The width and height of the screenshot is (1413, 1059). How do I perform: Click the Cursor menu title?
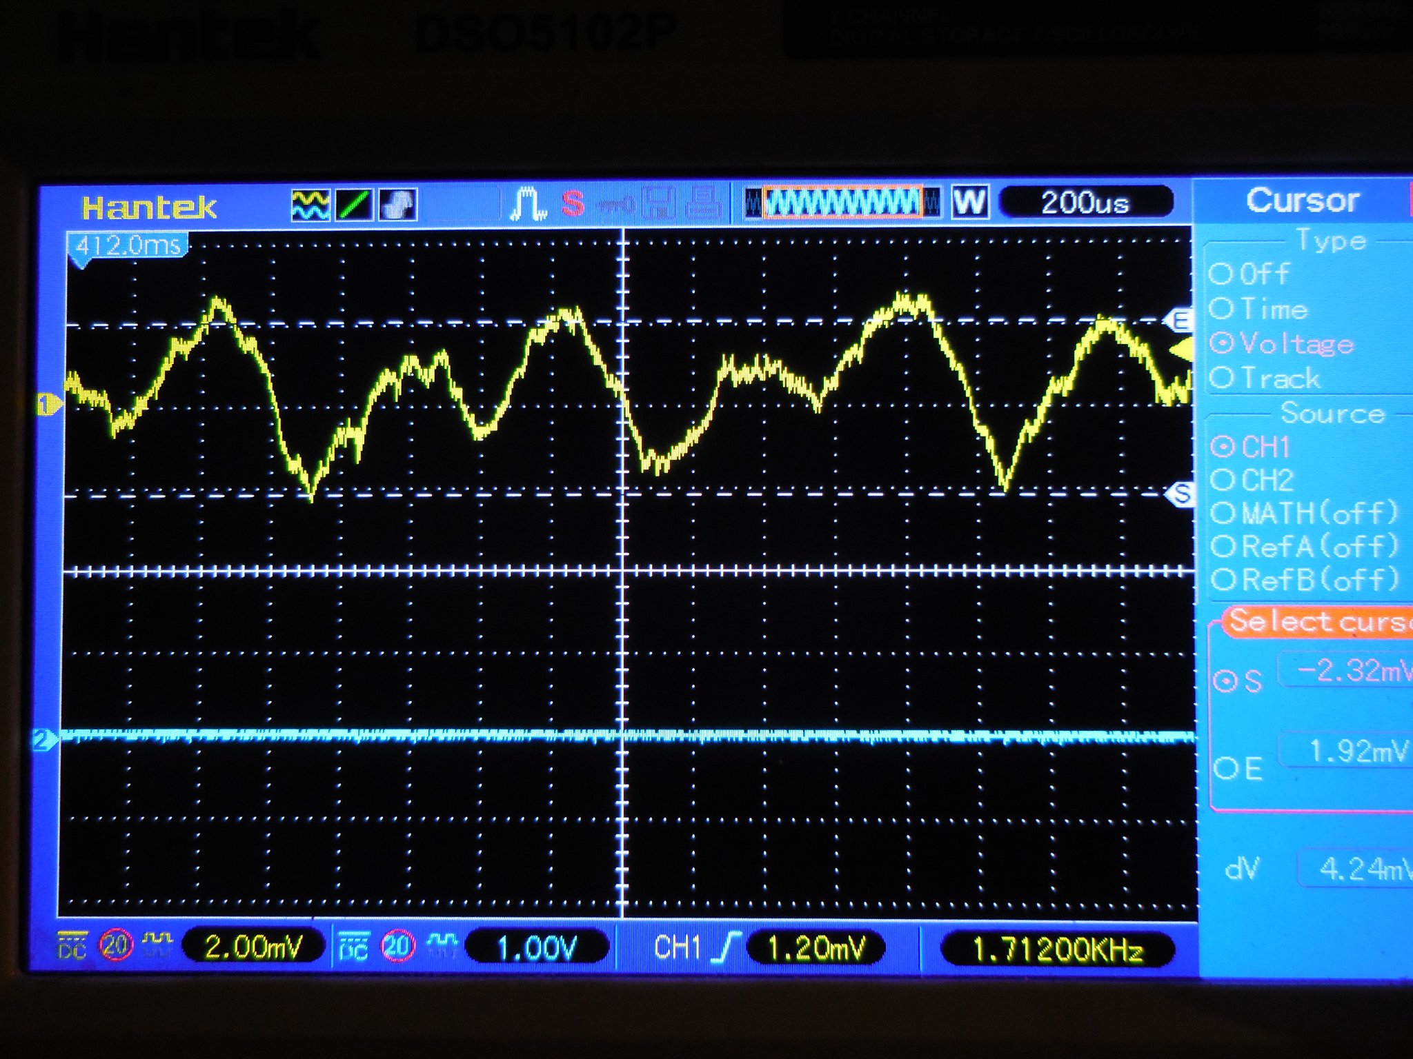coord(1303,201)
